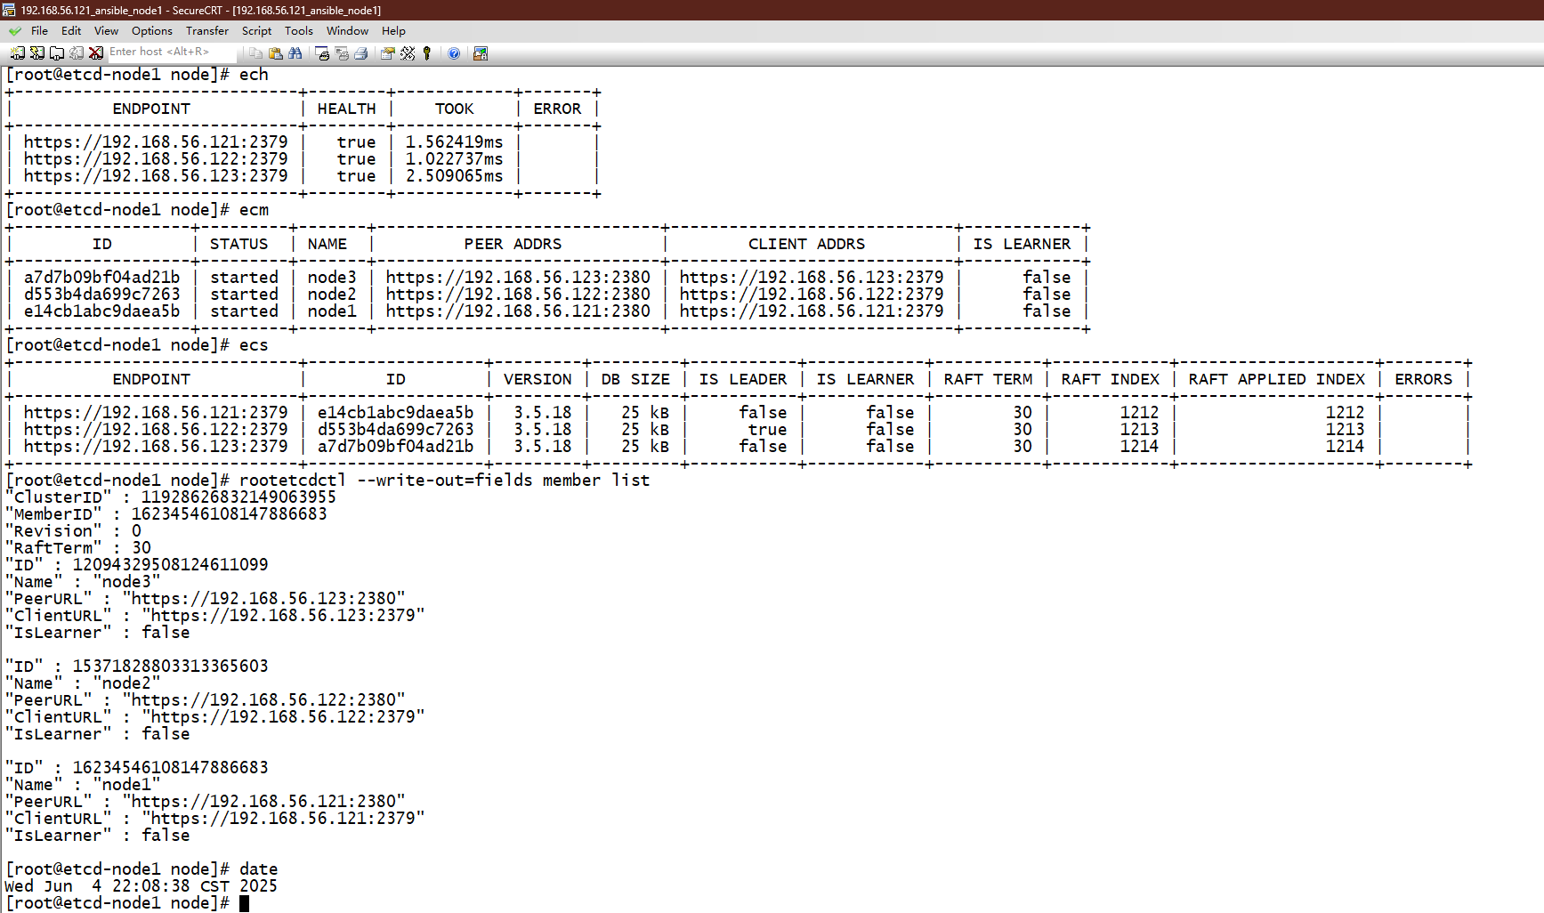Click the date output line Wed Jun 4
This screenshot has height=913, width=1544.
(x=141, y=886)
